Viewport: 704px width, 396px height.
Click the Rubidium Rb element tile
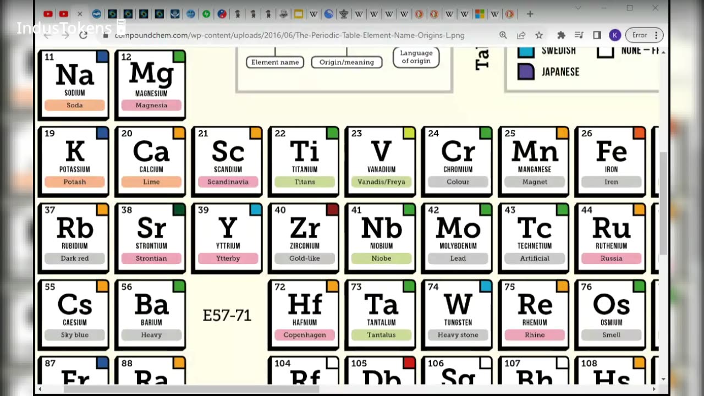74,238
